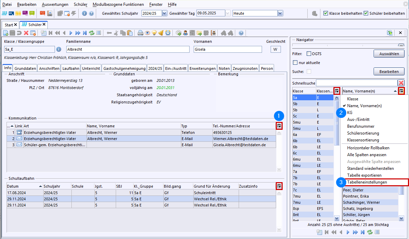Image resolution: width=409 pixels, height=239 pixels.
Task: Uncheck Schüler beibehalten checkbox
Action: point(366,13)
